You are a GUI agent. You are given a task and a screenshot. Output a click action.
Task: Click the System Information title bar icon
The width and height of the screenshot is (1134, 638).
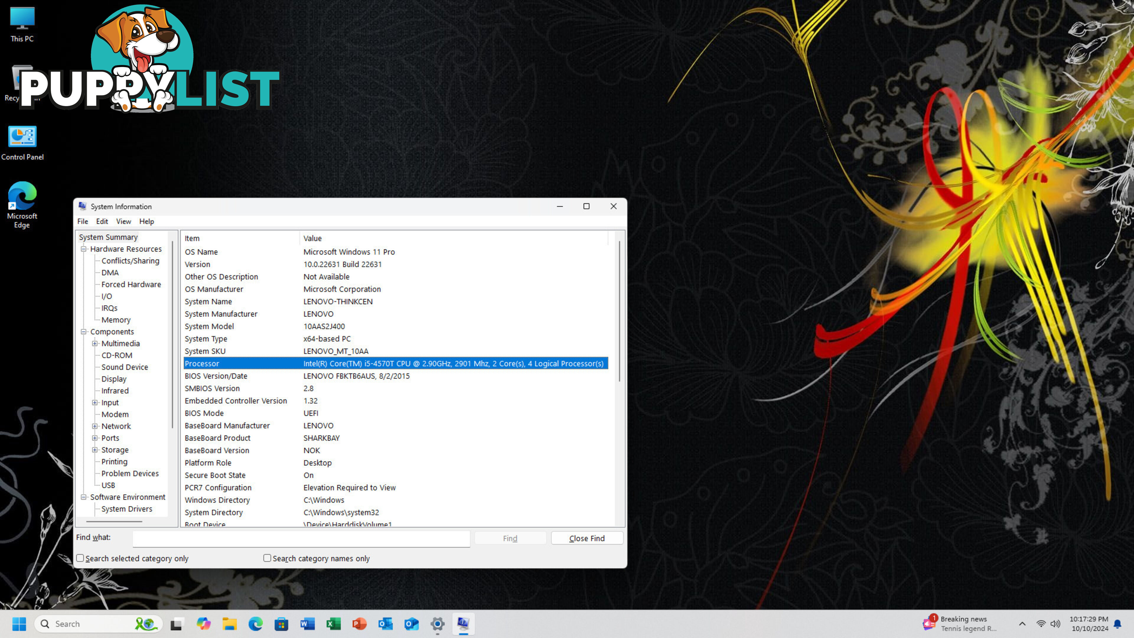point(82,206)
